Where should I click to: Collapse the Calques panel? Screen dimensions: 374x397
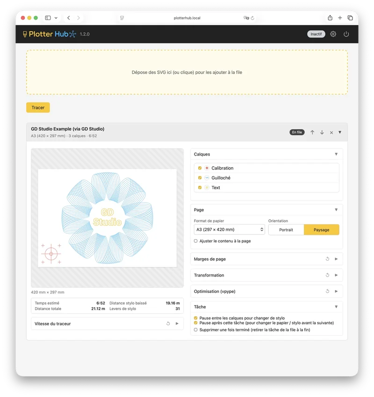point(336,154)
